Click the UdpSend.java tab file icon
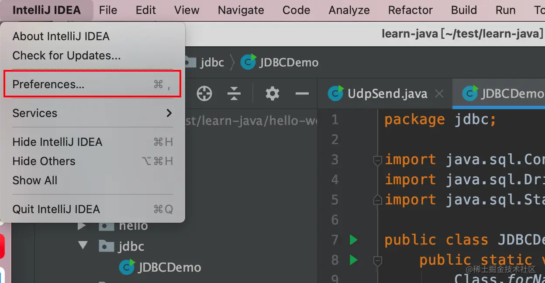The image size is (545, 283). tap(335, 93)
